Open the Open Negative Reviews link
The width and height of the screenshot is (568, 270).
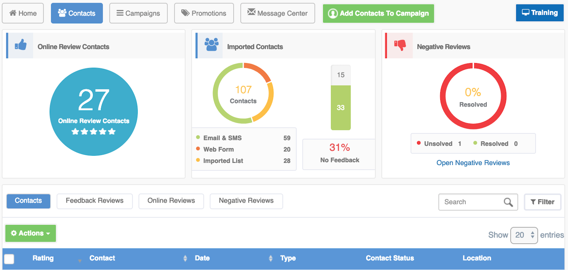pyautogui.click(x=473, y=163)
